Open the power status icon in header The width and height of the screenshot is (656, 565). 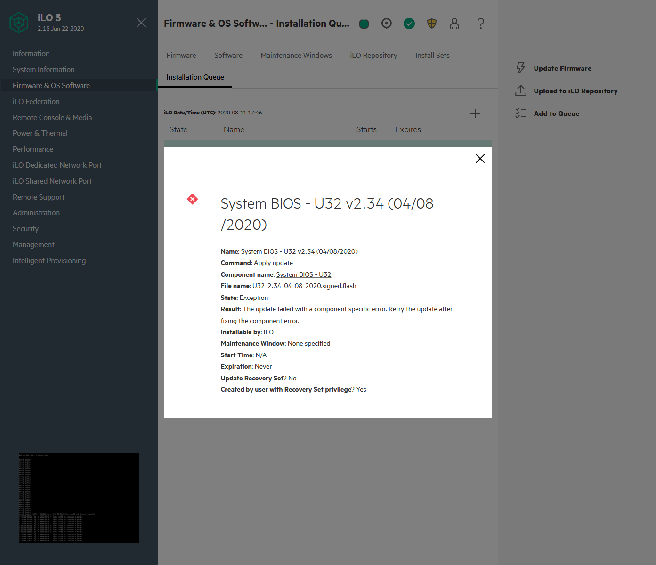pyautogui.click(x=364, y=24)
